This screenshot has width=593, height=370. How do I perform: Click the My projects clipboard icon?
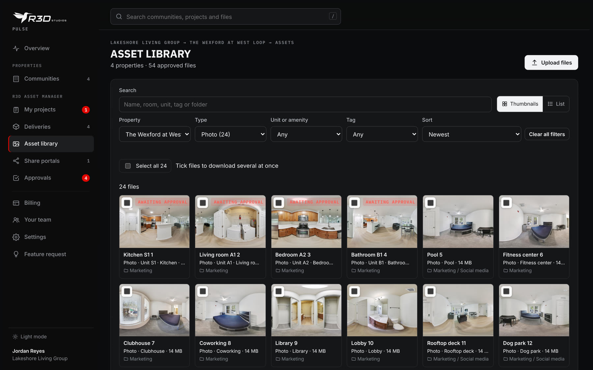coord(16,110)
